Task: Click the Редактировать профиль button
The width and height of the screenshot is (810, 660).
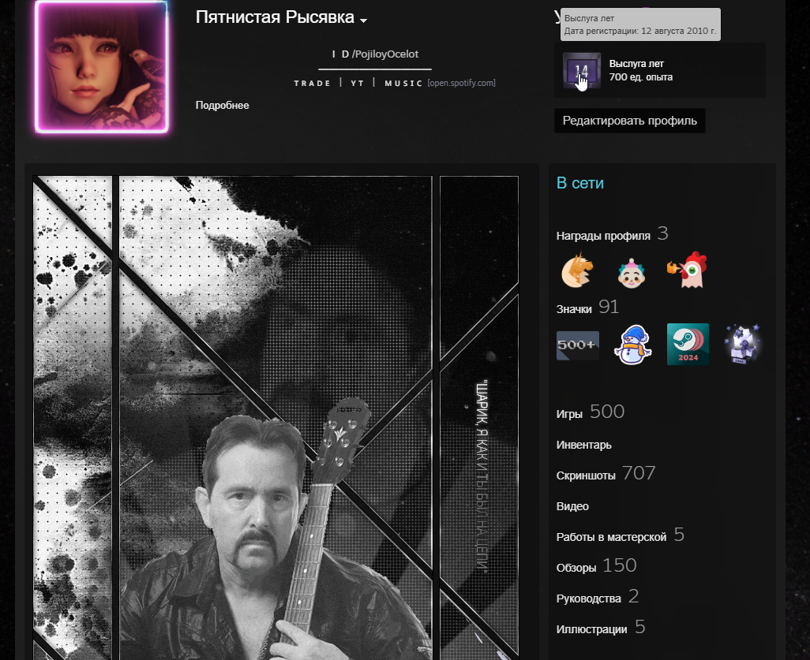Action: [x=629, y=121]
